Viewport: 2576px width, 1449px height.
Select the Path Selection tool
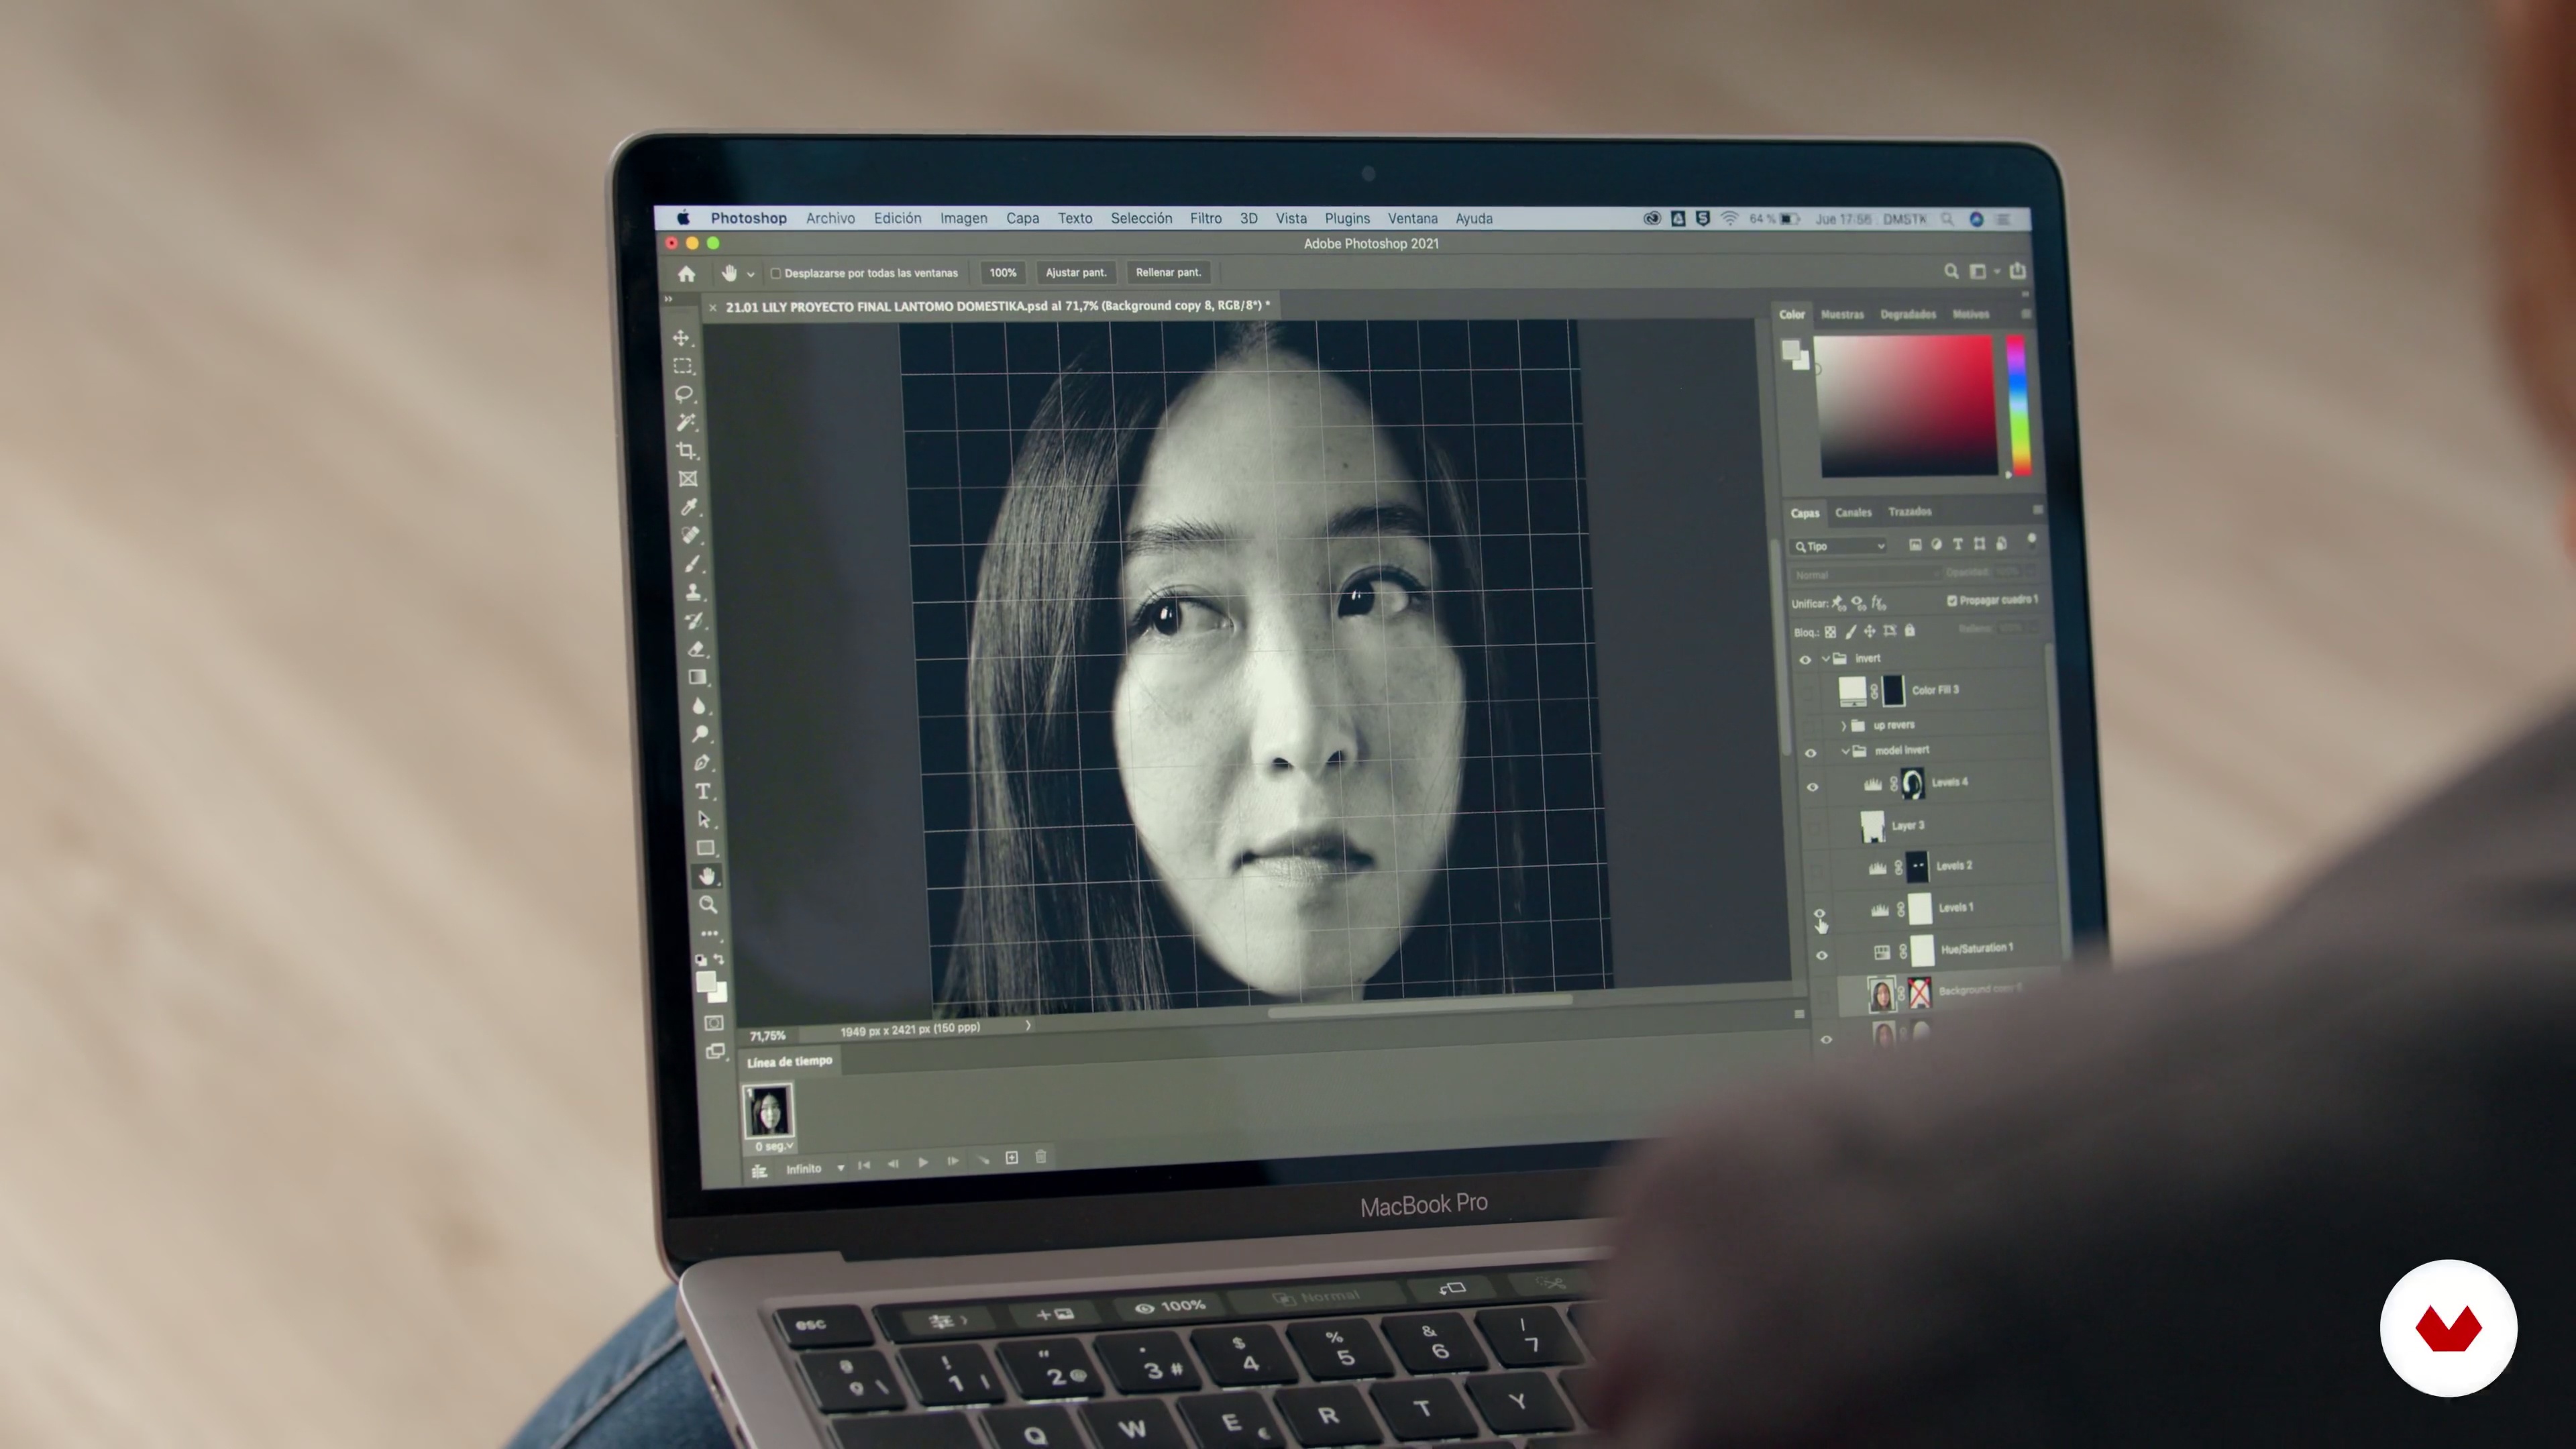[x=704, y=819]
